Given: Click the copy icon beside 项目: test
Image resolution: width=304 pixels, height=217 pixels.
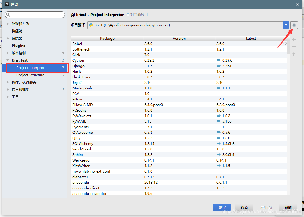Looking at the screenshot, I should click(x=63, y=60).
